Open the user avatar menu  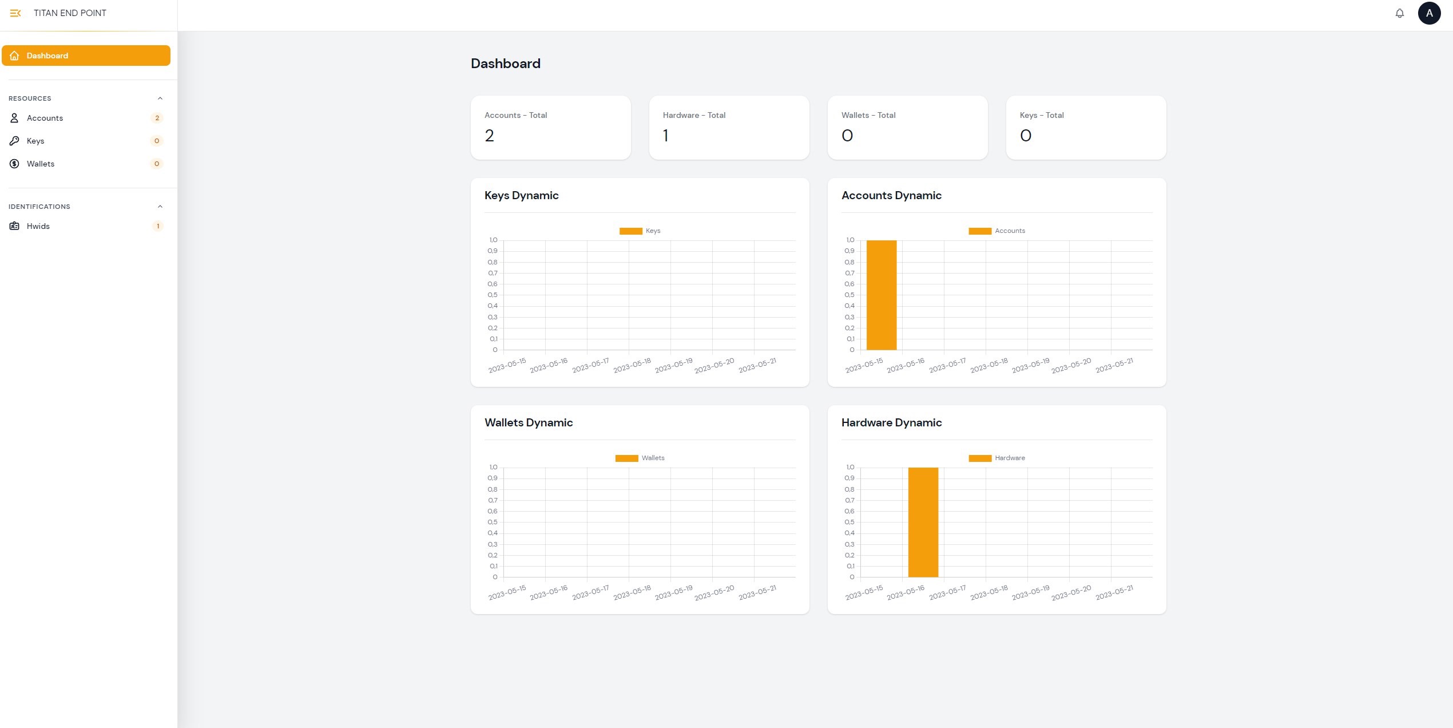click(1429, 13)
